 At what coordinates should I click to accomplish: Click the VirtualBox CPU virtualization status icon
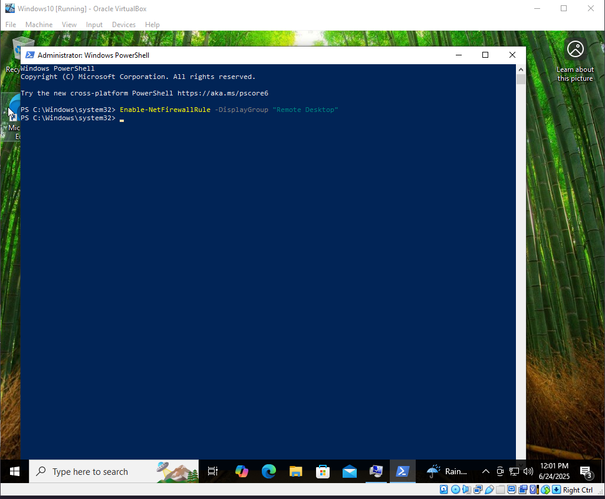[534, 490]
